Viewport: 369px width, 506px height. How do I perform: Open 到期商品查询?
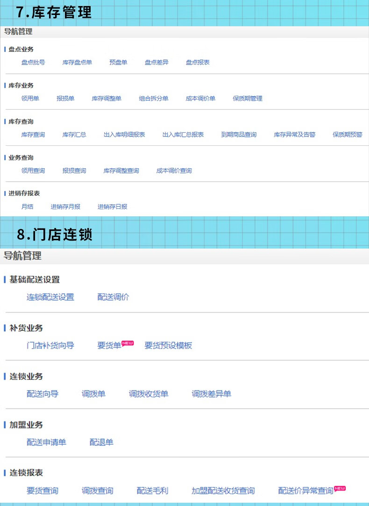pyautogui.click(x=239, y=135)
